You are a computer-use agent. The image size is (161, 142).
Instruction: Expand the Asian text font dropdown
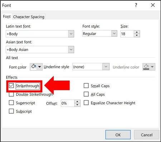(71, 49)
